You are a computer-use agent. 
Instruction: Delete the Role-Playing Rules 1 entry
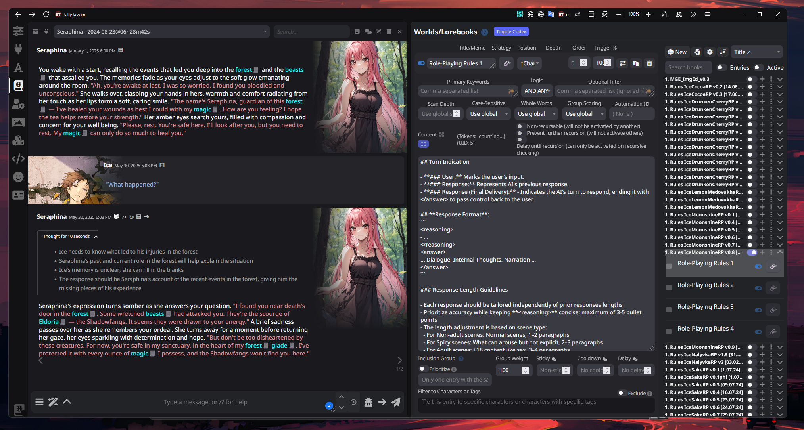[x=649, y=63]
